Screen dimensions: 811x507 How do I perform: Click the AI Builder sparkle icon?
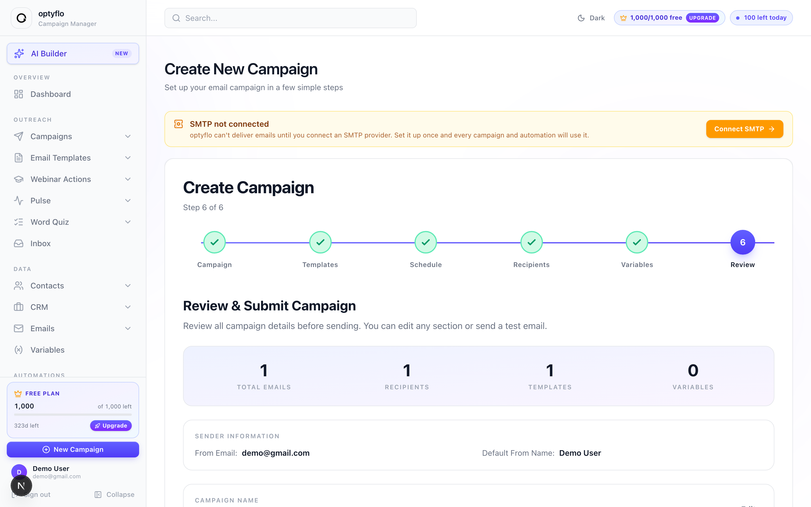click(19, 53)
